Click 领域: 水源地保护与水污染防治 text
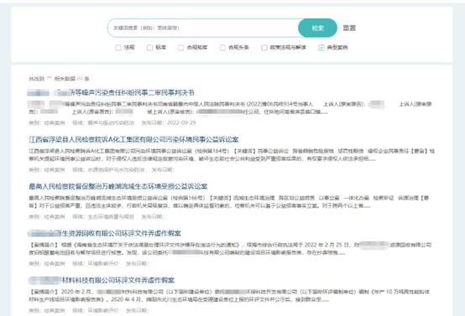This screenshot has width=465, height=316. tap(108, 169)
